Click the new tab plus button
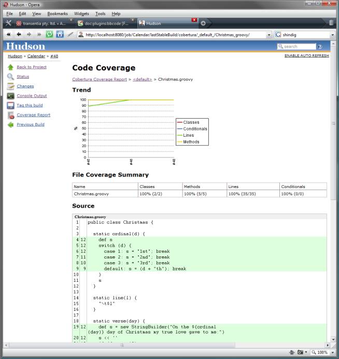This screenshot has width=339, height=359. click(x=203, y=23)
